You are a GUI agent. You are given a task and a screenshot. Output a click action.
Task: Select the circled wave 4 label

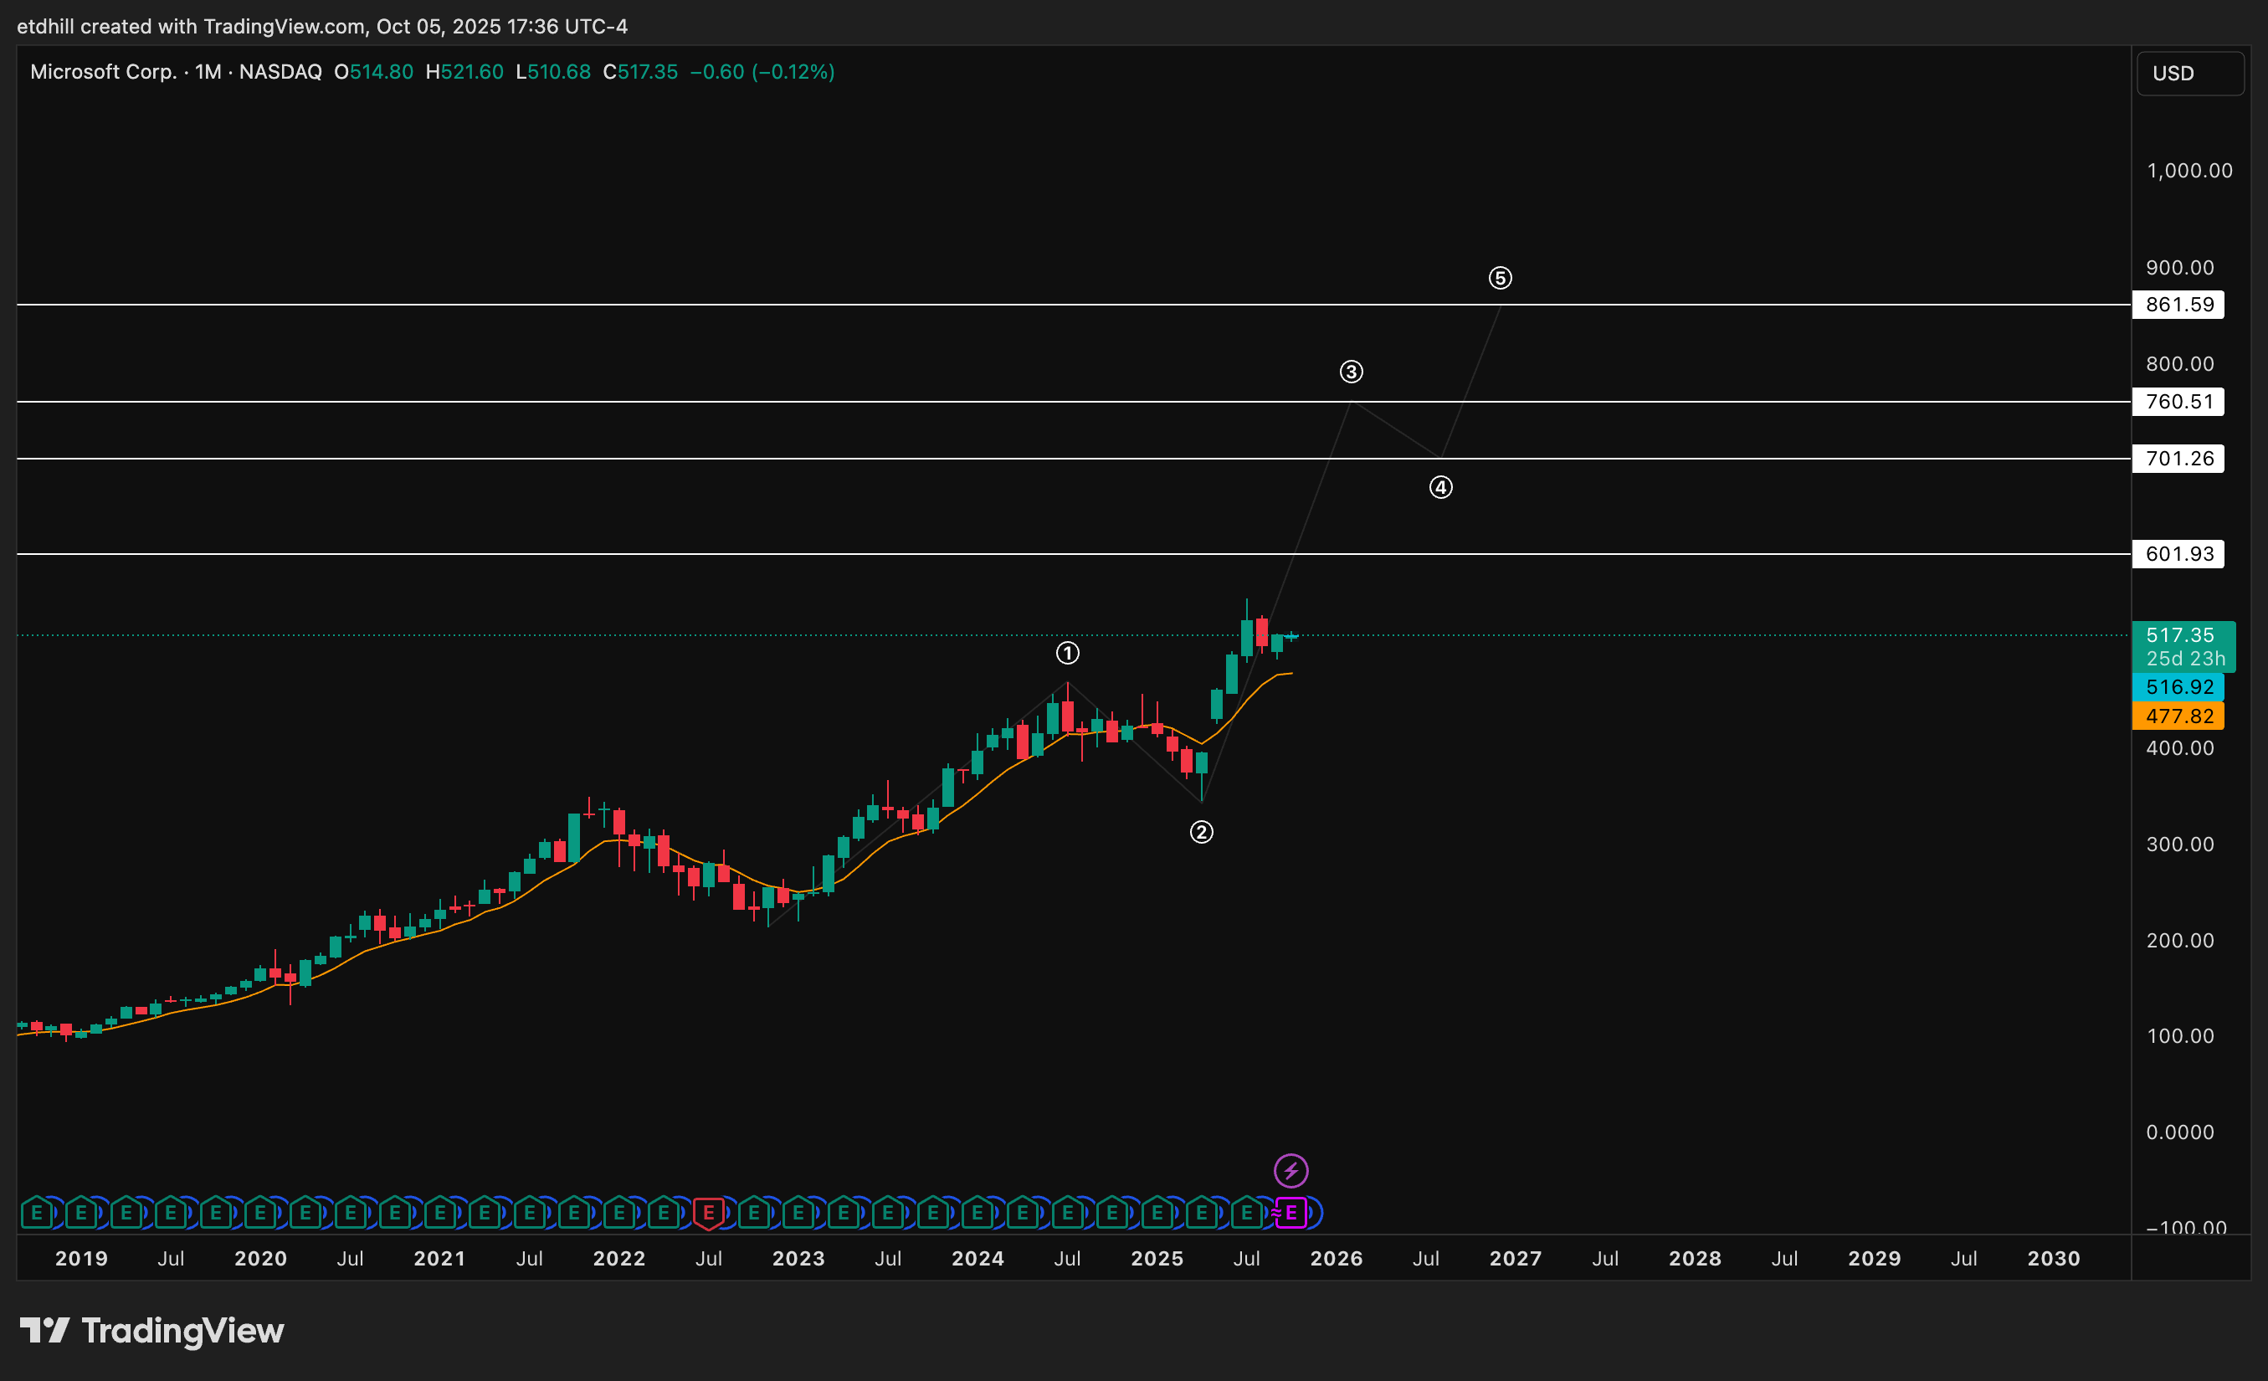point(1440,488)
